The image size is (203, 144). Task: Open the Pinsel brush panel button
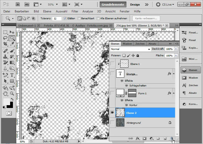[x=191, y=40]
